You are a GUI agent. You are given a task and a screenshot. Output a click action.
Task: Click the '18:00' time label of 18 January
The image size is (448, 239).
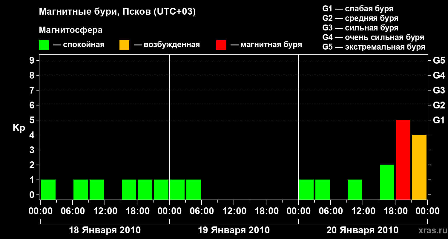coord(137,211)
